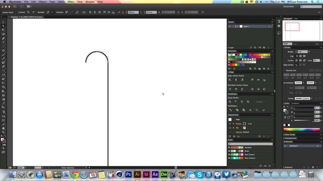Open the Effect menu
This screenshot has width=323, height=181.
point(71,2)
